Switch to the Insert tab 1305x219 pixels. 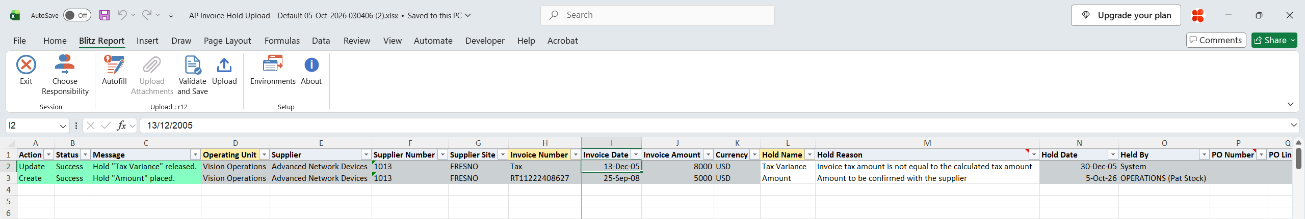tap(147, 41)
